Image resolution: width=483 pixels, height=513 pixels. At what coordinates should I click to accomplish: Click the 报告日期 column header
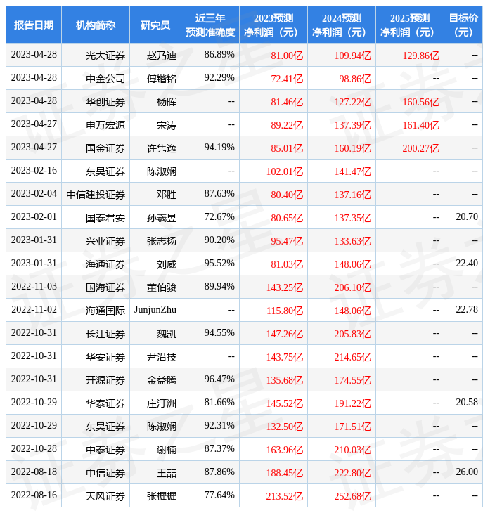(x=34, y=25)
